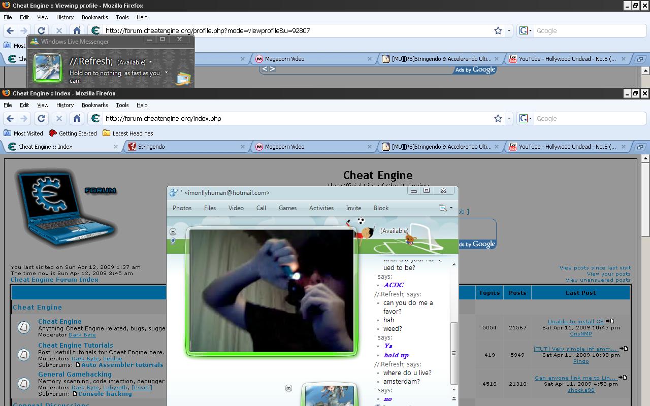Open Activities in the chat toolbar
The height and width of the screenshot is (406, 650).
[x=321, y=208]
